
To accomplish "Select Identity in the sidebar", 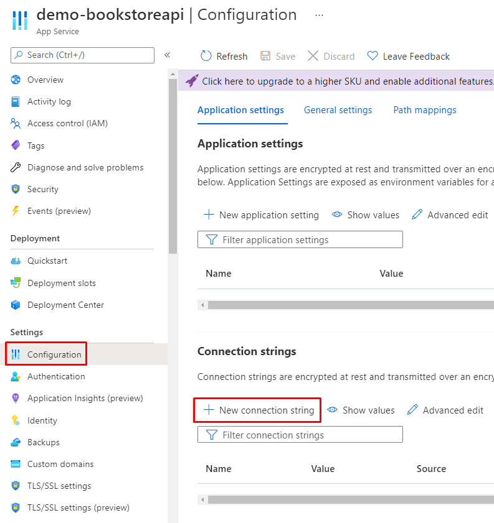I will point(42,420).
